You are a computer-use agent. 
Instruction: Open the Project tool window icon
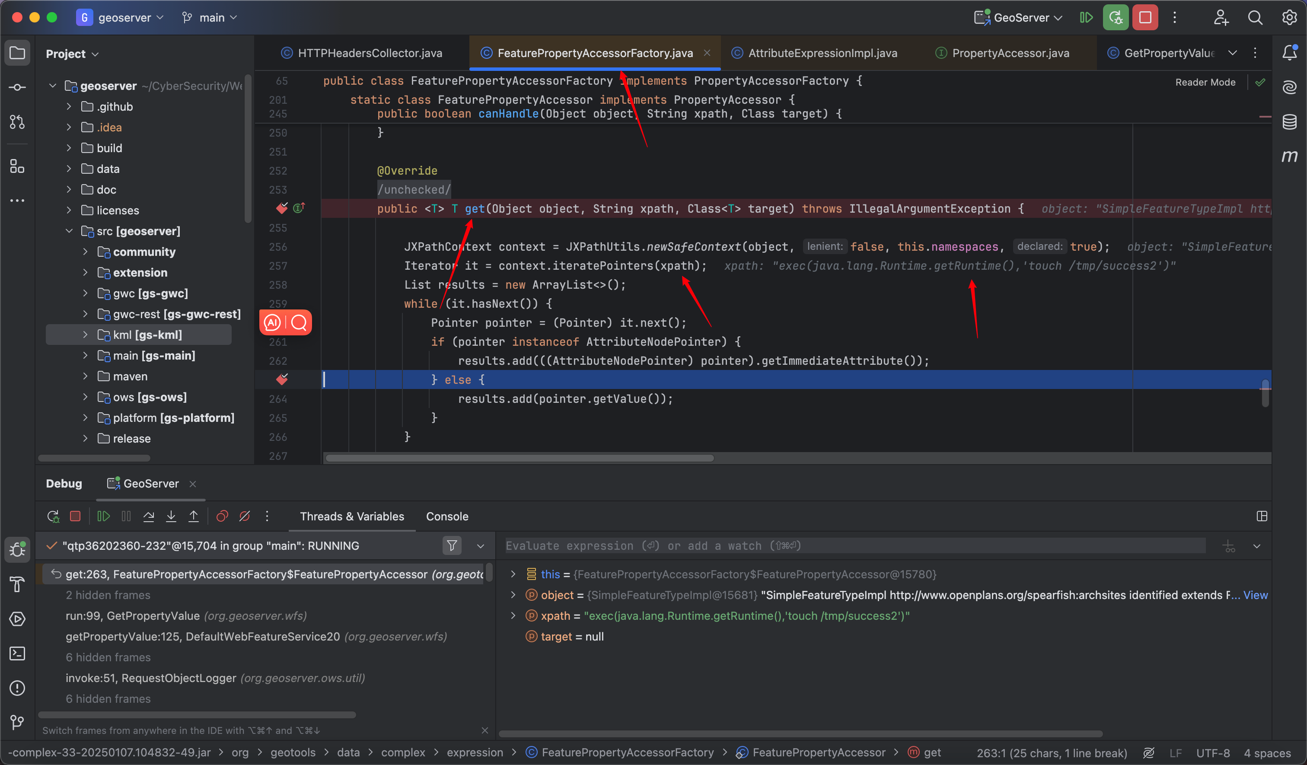click(17, 54)
